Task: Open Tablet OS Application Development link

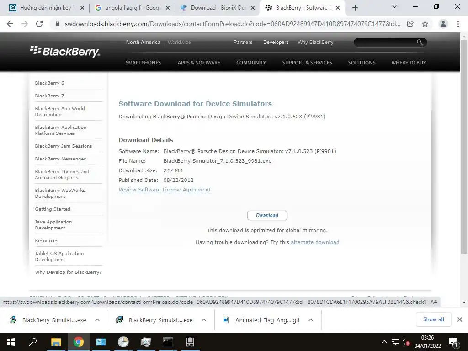Action: (x=59, y=256)
